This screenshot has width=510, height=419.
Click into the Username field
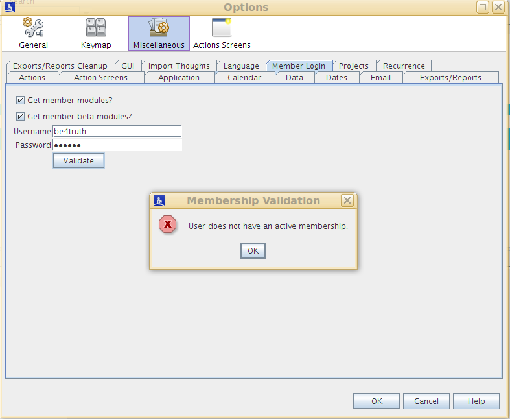coord(117,131)
